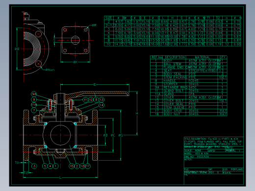Select 'BODY NUT' in parts list
Viewport: 255px width, 191px height.
[172, 114]
